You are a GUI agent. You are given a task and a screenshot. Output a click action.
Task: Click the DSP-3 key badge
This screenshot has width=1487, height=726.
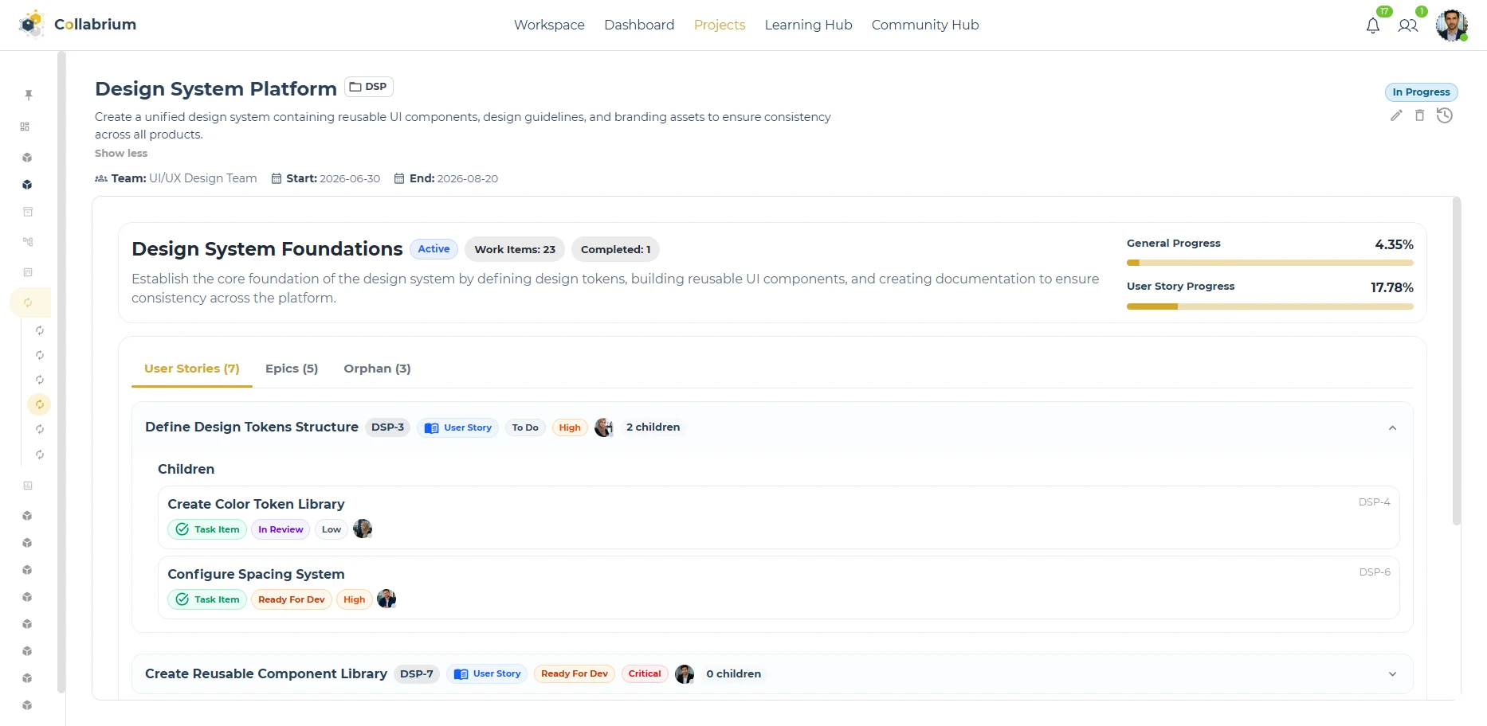tap(387, 427)
